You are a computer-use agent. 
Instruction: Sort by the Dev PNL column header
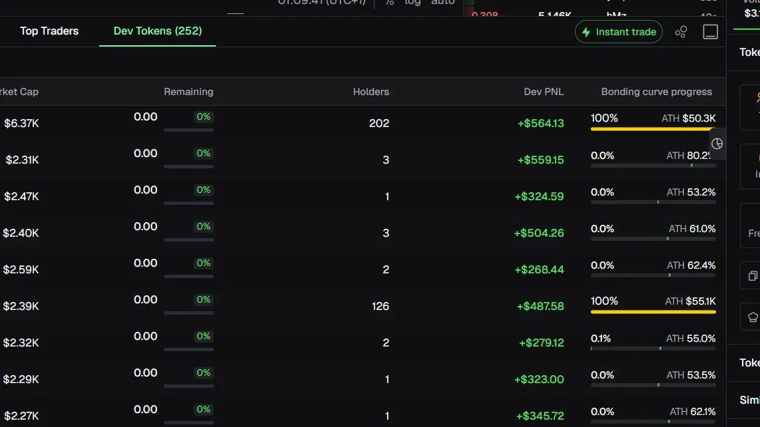(544, 92)
